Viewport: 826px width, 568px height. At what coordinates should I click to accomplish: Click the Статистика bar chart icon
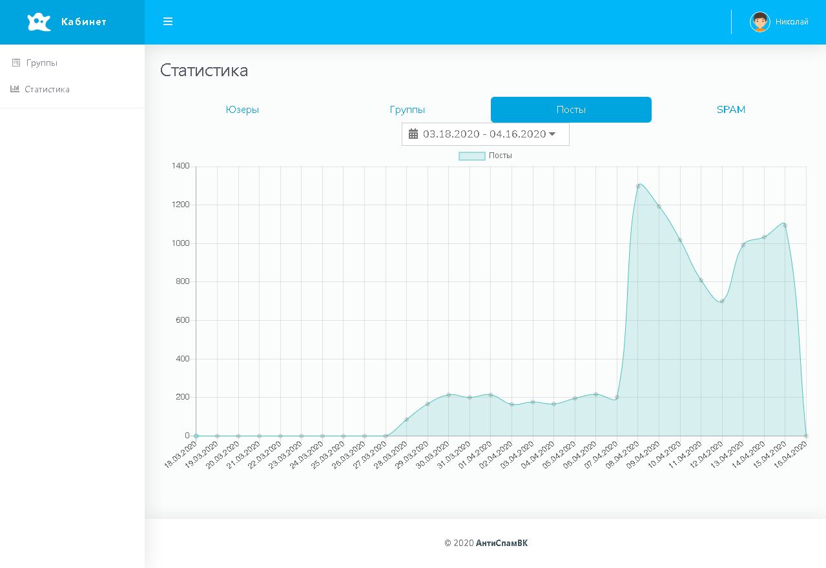(15, 89)
